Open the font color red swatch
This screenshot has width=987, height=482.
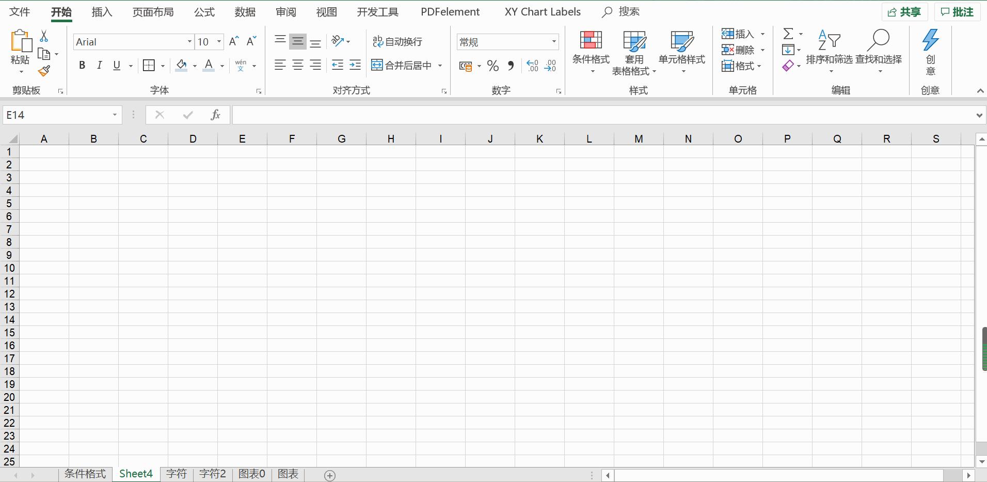[x=208, y=66]
